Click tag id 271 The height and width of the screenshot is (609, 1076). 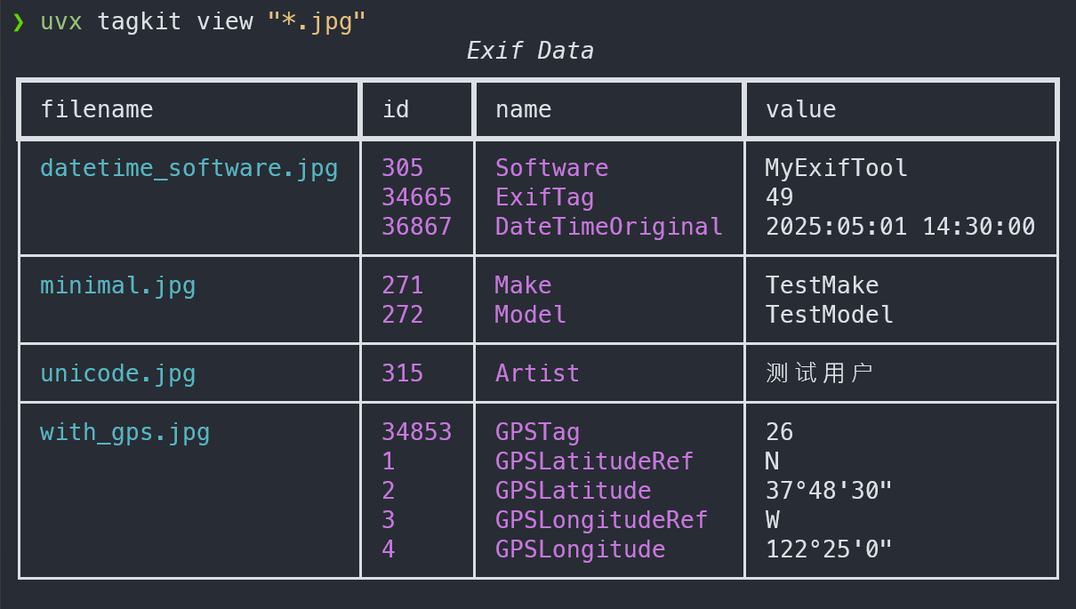point(403,285)
